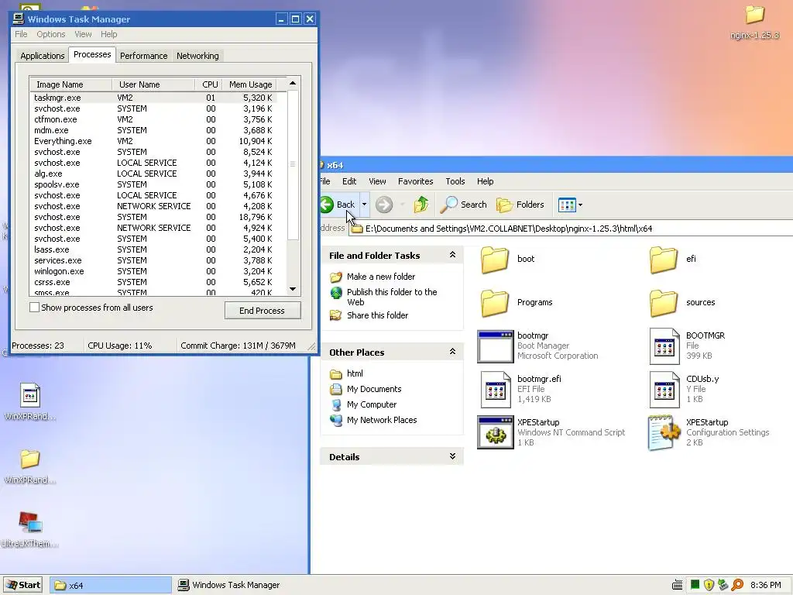Click the green CPU usage tray icon

tap(695, 585)
